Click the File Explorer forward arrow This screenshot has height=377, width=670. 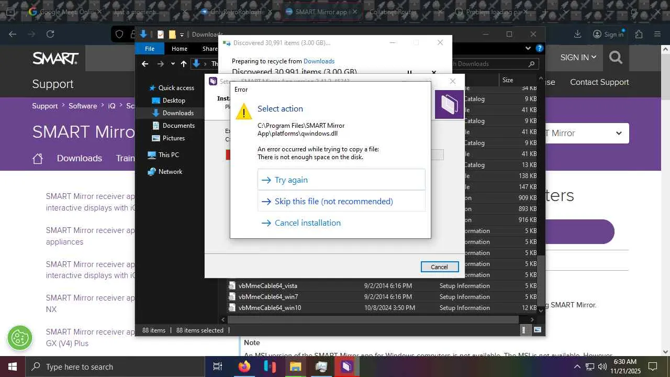click(x=161, y=64)
